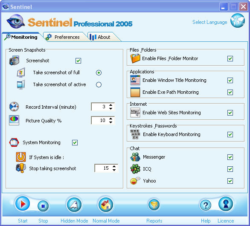Toggle the Messenger chat checkbox
The height and width of the screenshot is (226, 250).
coord(230,157)
